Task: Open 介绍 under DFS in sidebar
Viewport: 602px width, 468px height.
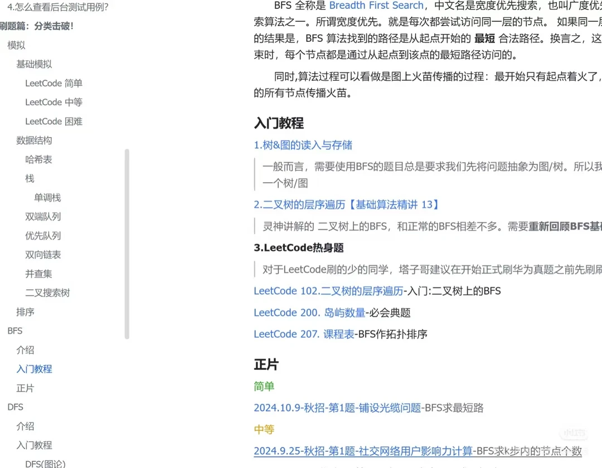Action: [25, 426]
